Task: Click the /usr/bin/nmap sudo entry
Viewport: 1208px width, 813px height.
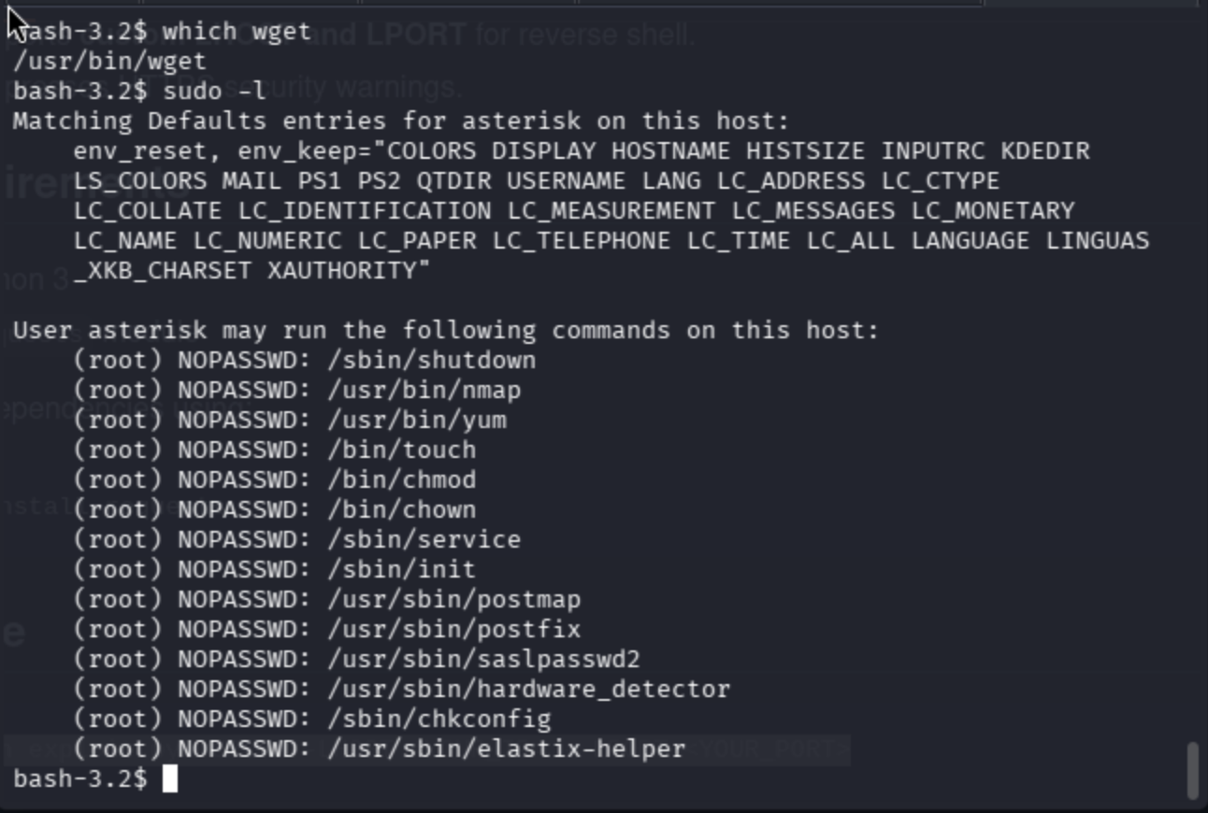Action: coord(424,390)
